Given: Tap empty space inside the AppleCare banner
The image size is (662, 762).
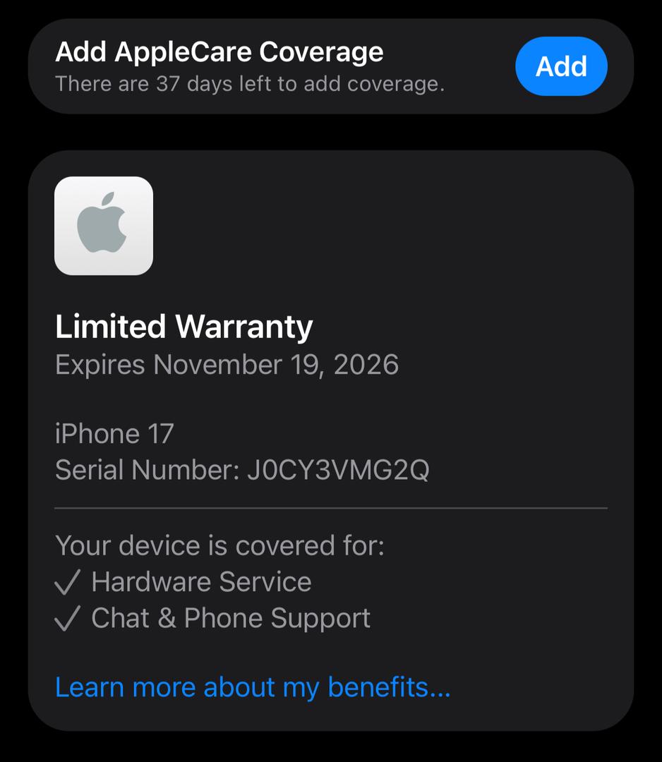Looking at the screenshot, I should [479, 66].
